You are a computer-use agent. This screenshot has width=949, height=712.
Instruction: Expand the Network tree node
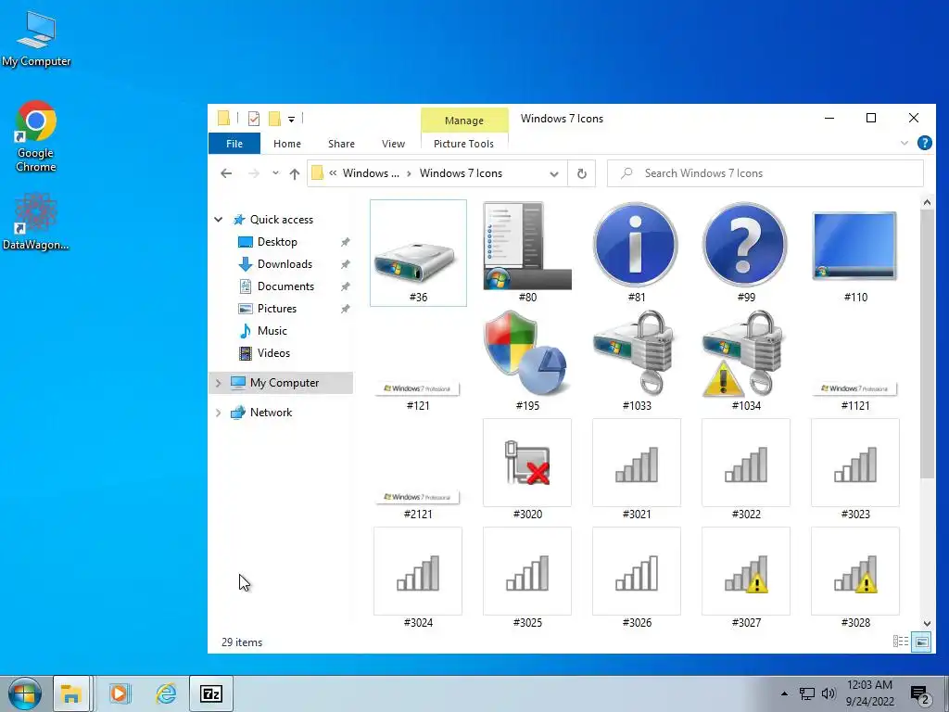[x=219, y=413]
